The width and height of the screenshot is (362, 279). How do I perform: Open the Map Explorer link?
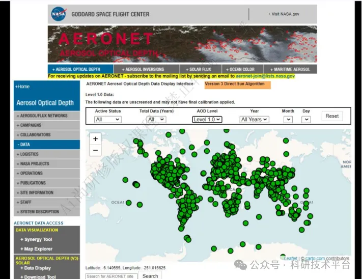tap(37, 249)
